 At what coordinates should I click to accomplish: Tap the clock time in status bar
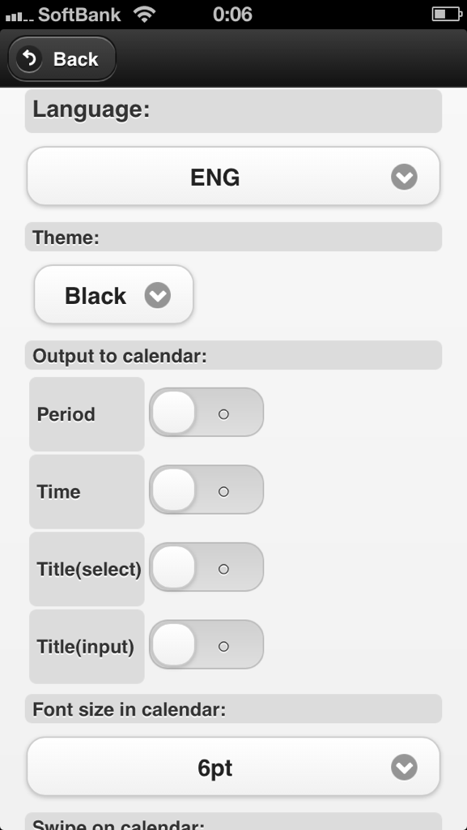point(232,15)
